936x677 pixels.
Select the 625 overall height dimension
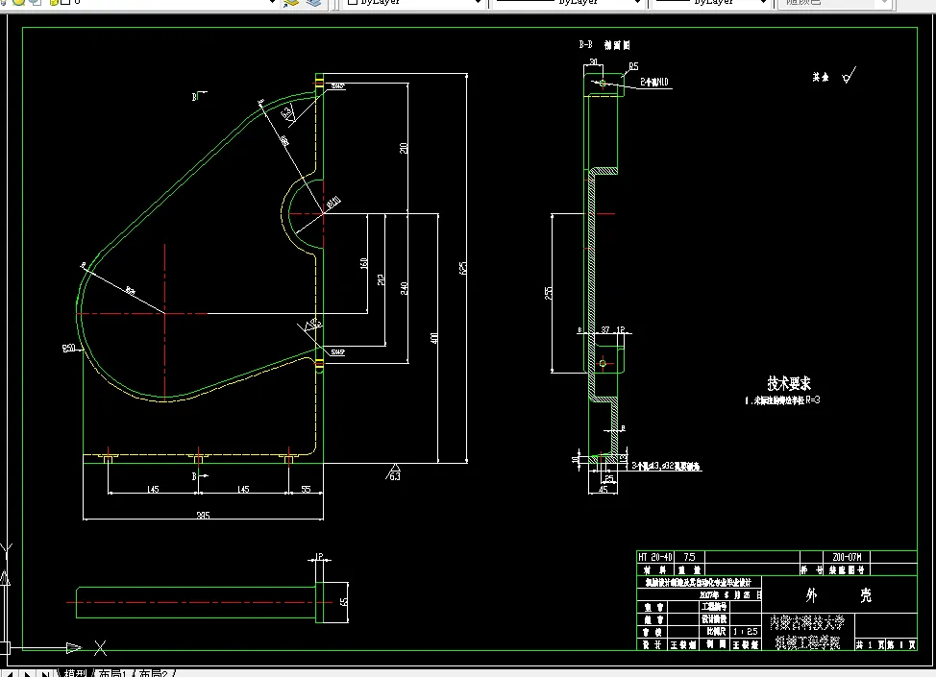(462, 268)
